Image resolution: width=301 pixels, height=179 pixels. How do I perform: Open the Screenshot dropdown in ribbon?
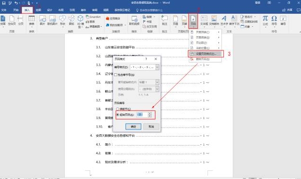click(94, 27)
